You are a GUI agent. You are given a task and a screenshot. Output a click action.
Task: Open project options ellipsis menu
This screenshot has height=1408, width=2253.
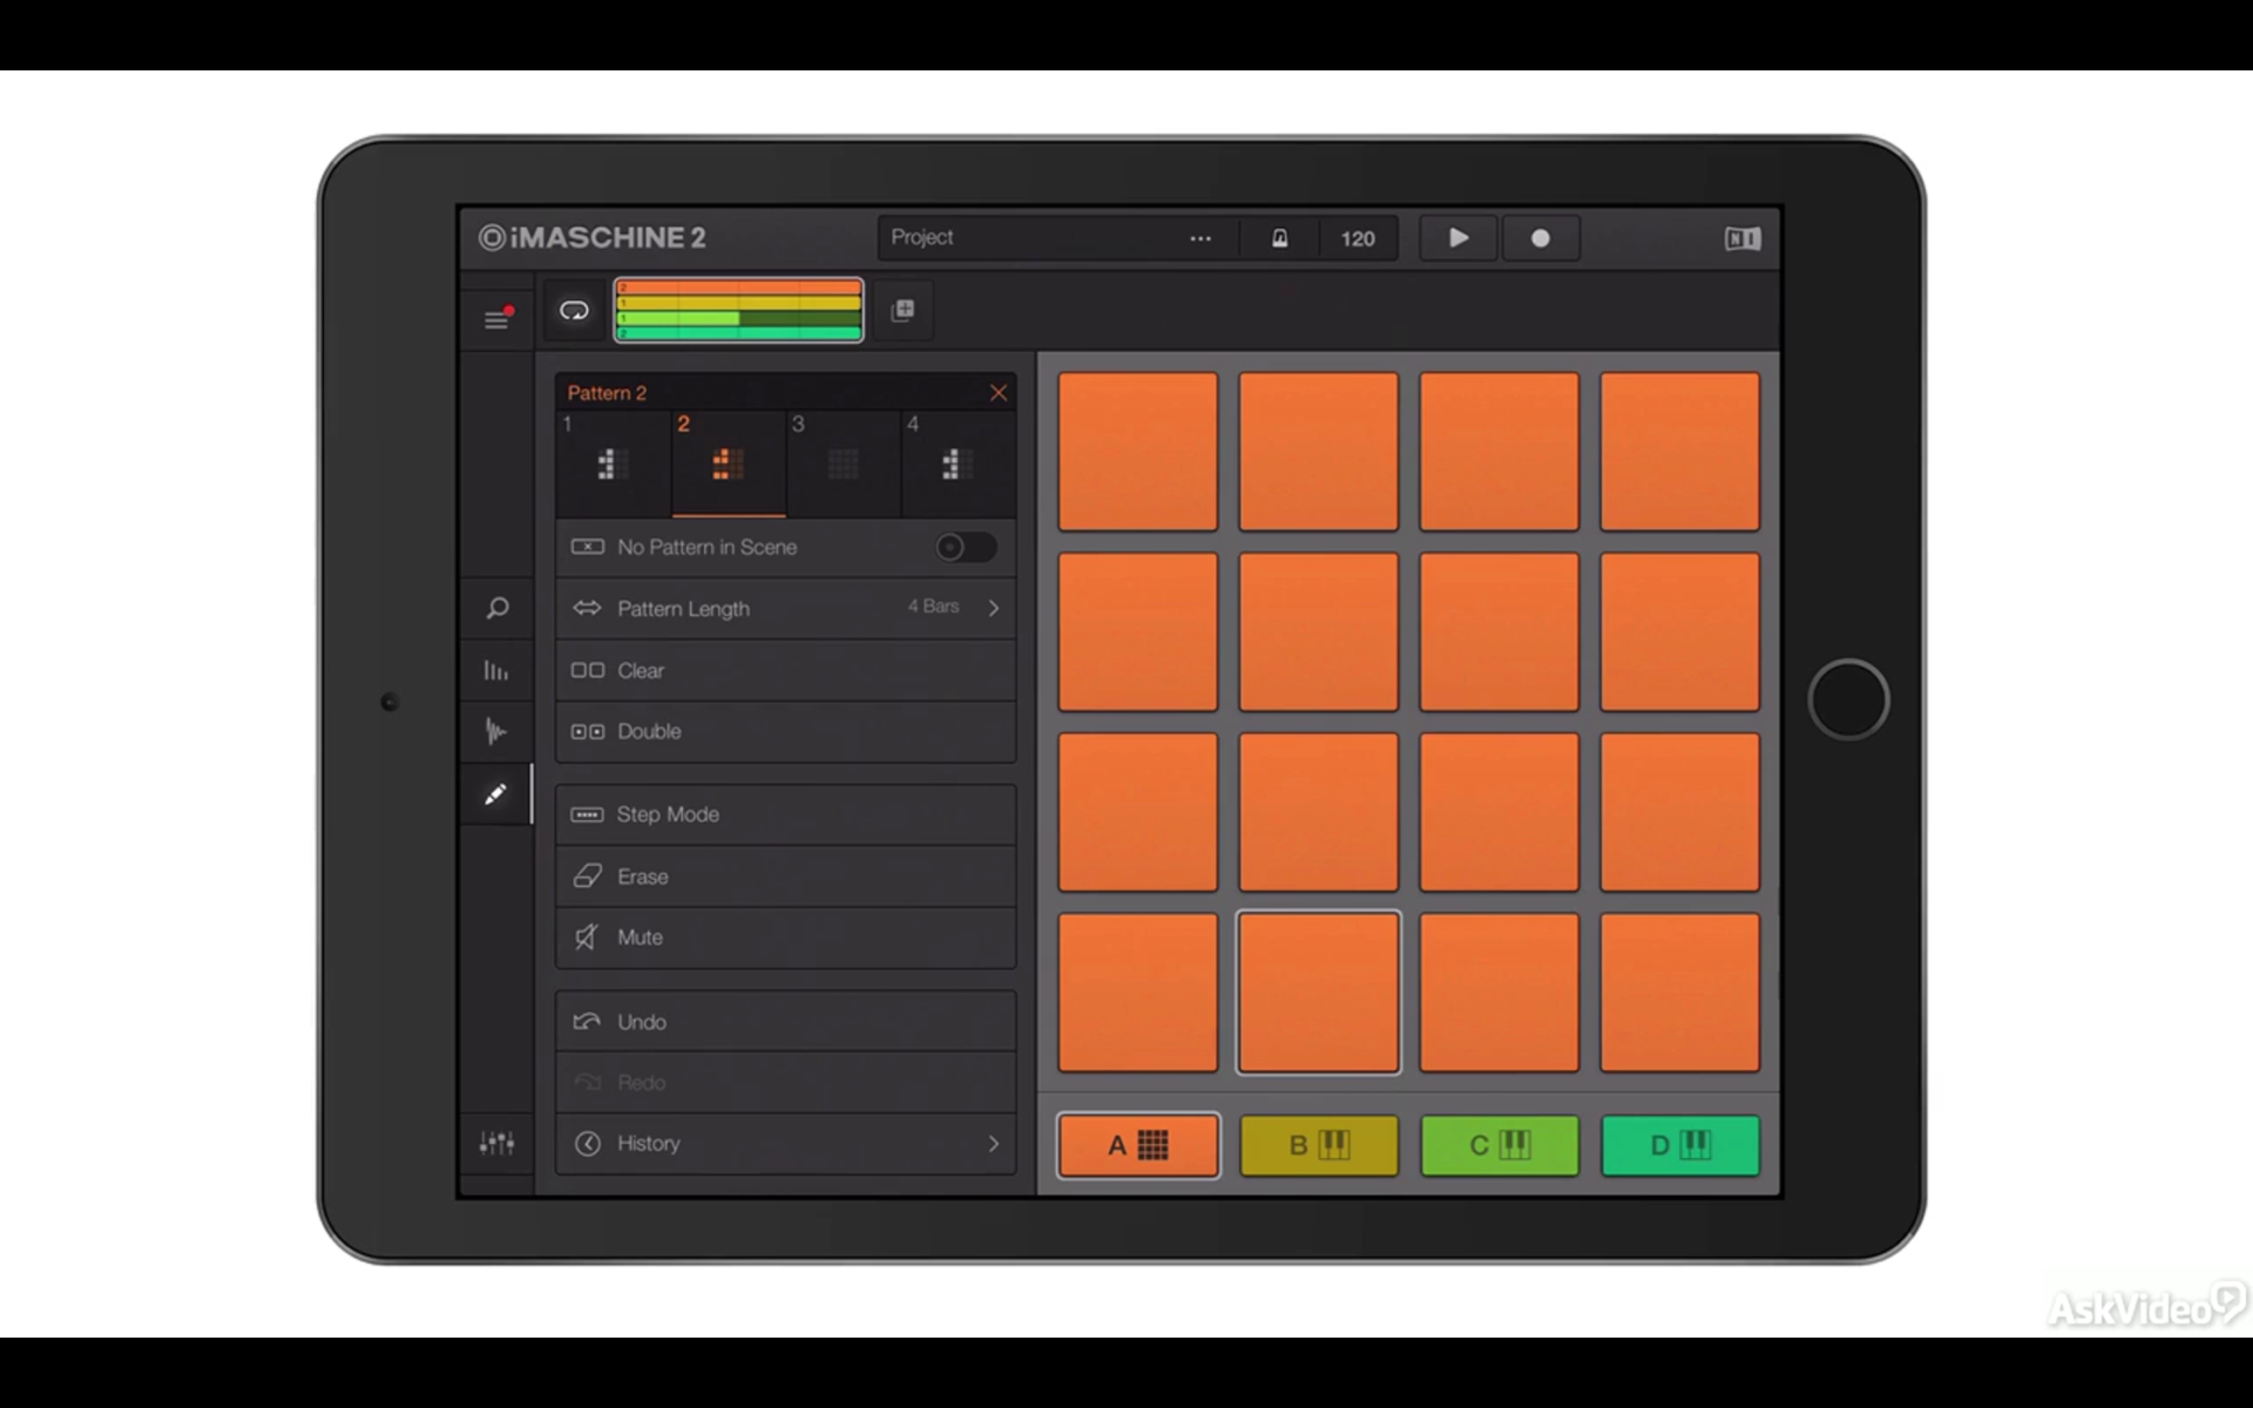click(x=1200, y=238)
